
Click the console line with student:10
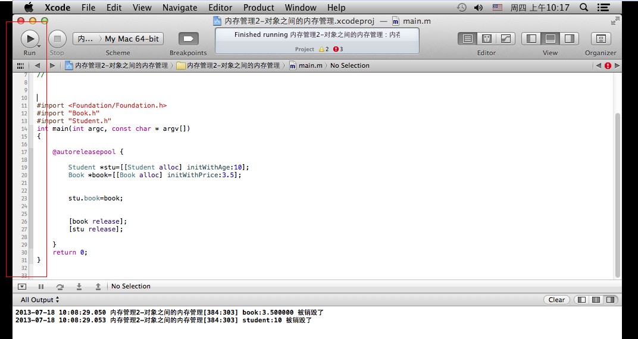pyautogui.click(x=164, y=321)
